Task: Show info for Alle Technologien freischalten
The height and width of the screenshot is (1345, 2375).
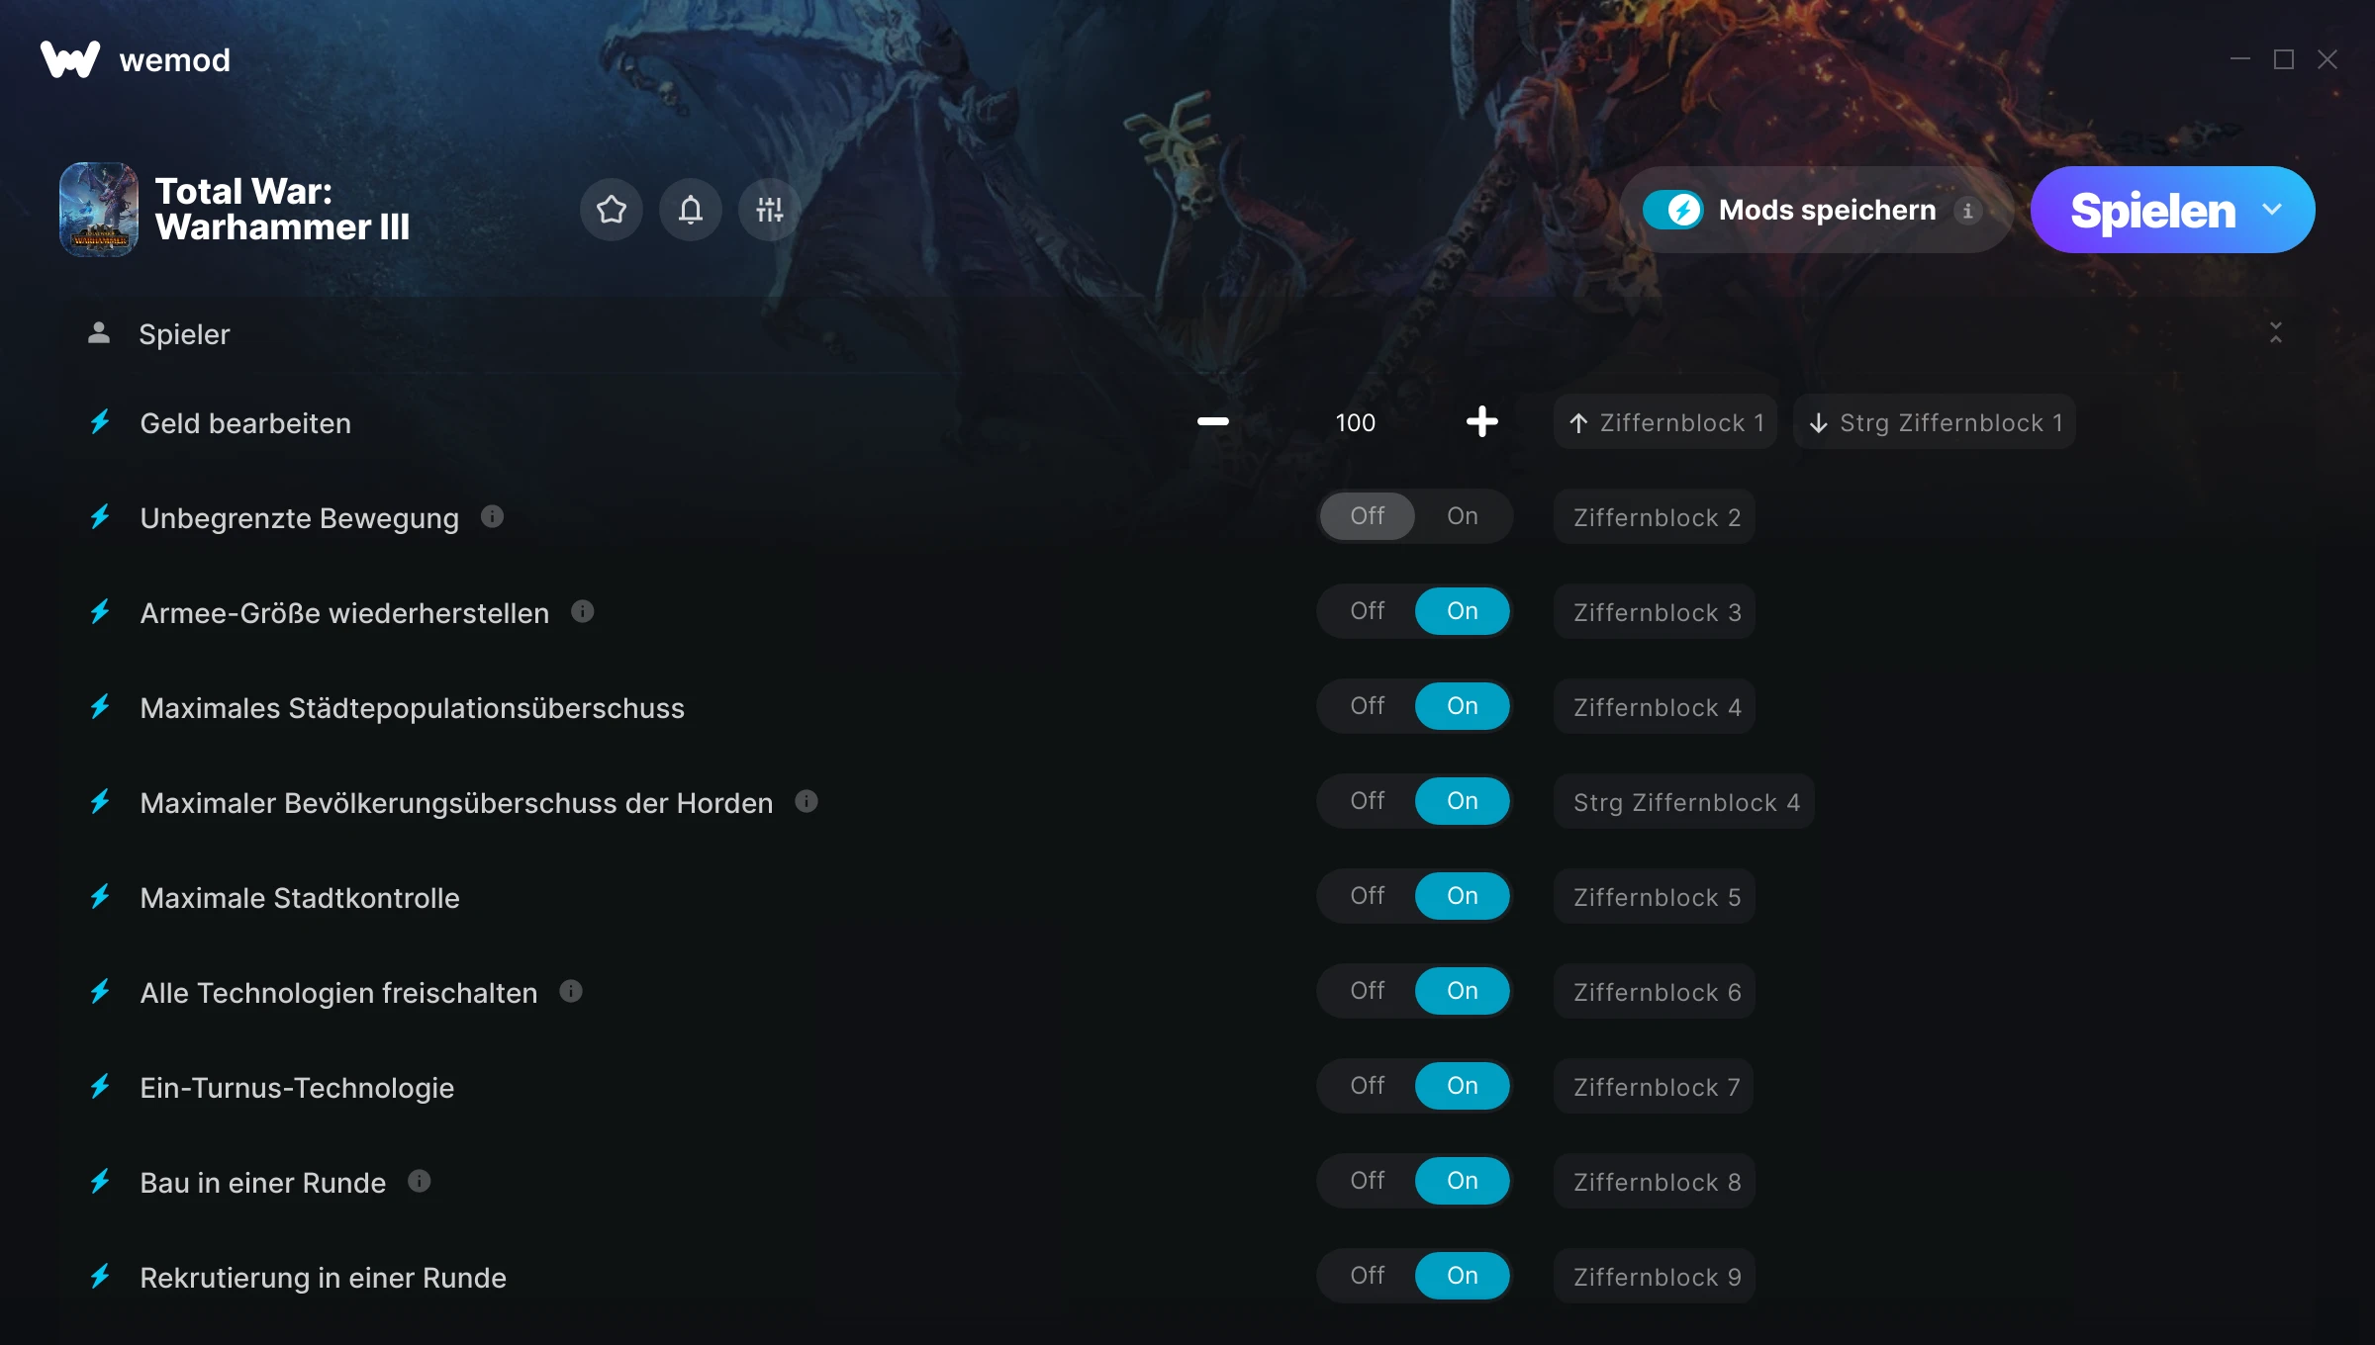Action: [x=571, y=991]
